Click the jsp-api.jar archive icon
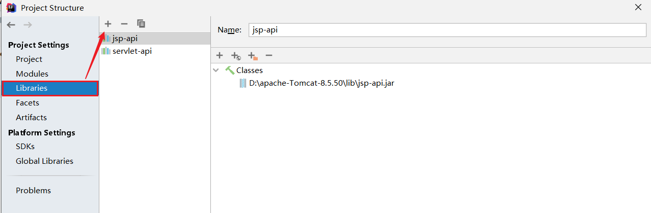Screen dimensions: 651x213 [243, 83]
